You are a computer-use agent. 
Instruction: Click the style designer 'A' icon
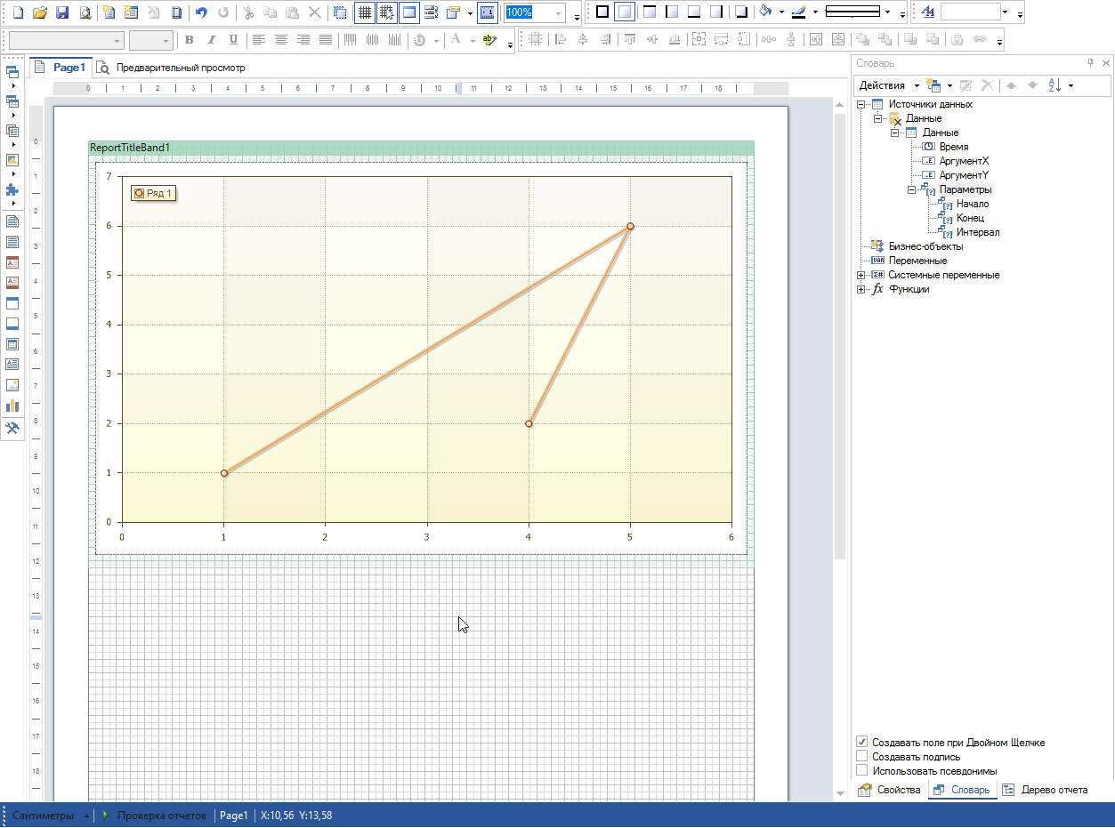[x=927, y=12]
